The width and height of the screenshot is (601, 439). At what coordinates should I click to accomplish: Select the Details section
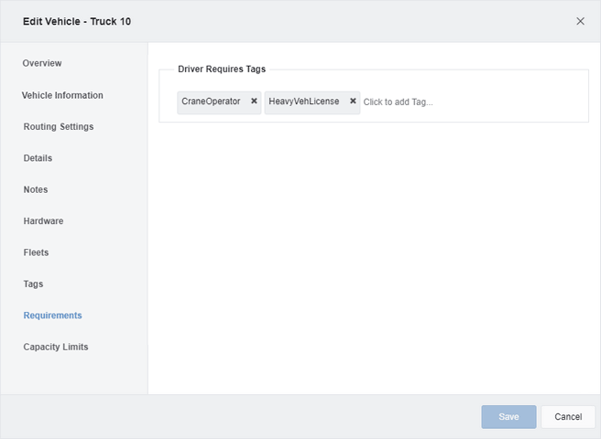pos(38,158)
